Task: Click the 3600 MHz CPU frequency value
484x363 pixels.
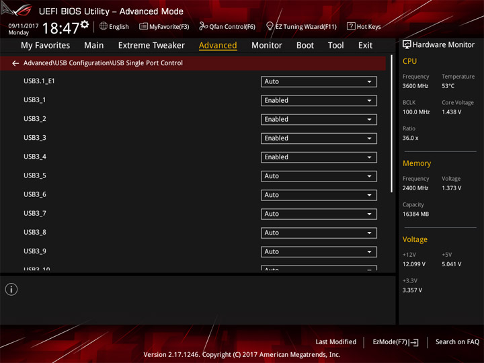Action: click(415, 86)
